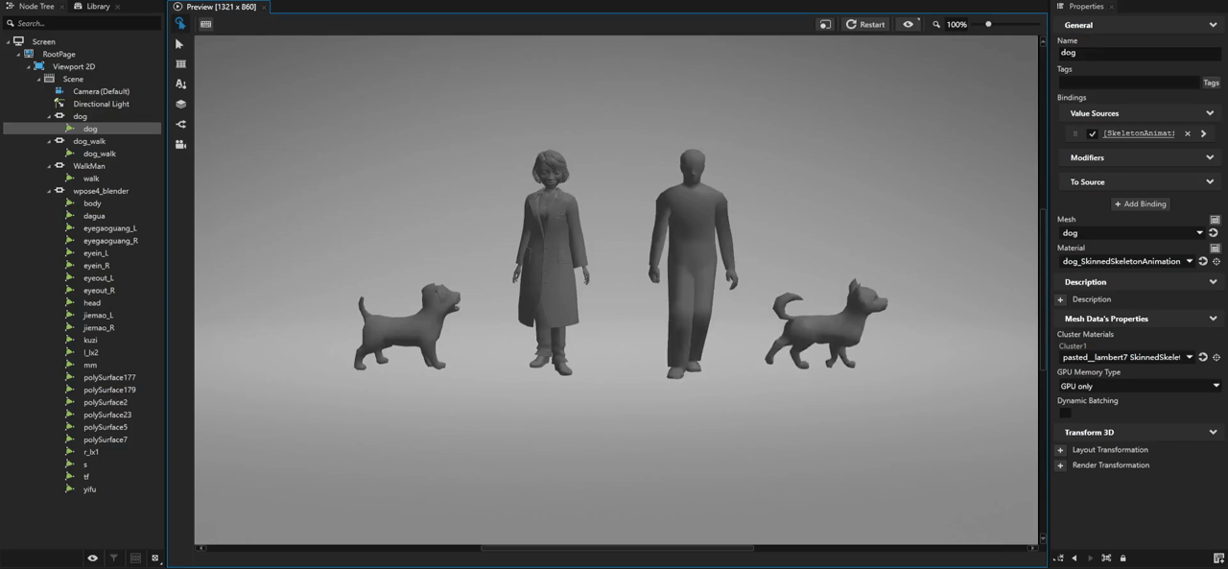Revert the Material property value

click(1203, 261)
